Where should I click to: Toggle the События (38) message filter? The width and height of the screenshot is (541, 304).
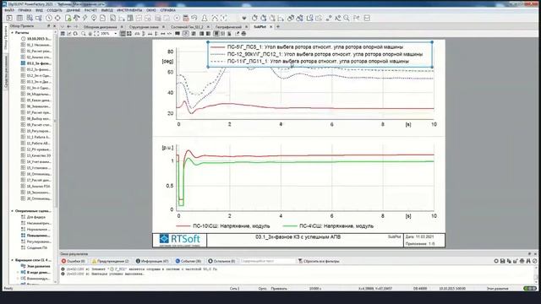189,261
